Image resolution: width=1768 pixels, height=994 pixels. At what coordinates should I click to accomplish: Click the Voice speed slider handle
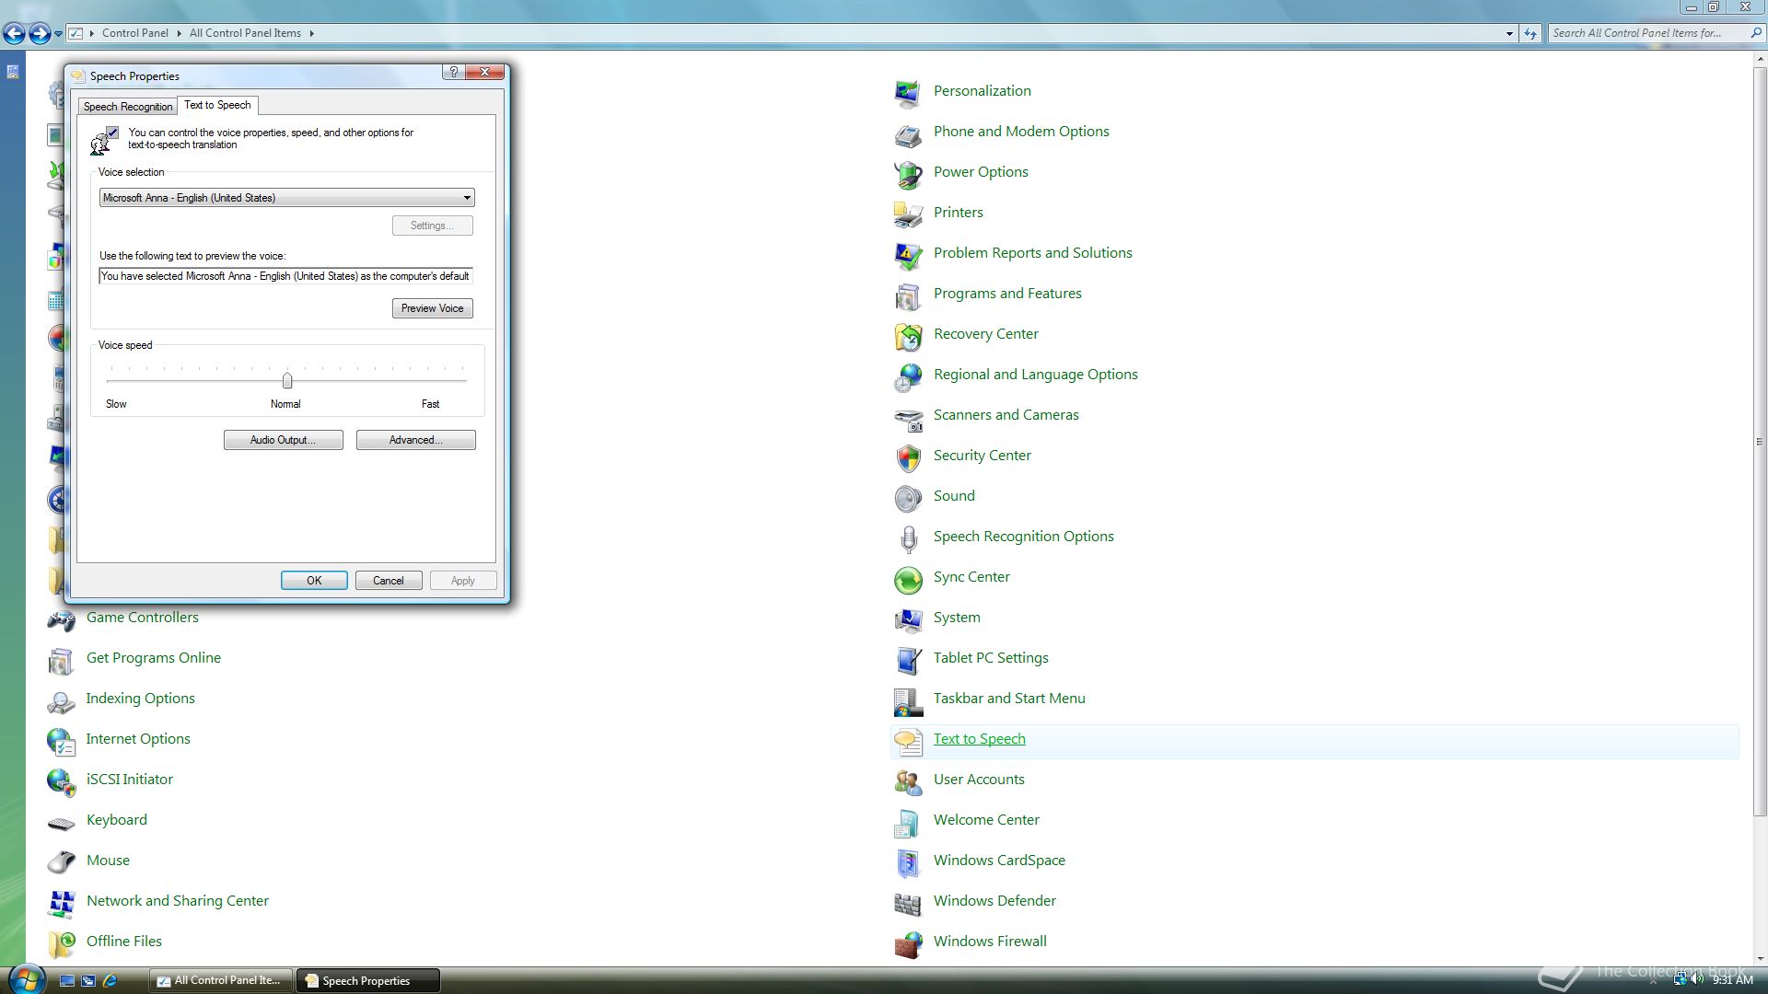coord(287,380)
